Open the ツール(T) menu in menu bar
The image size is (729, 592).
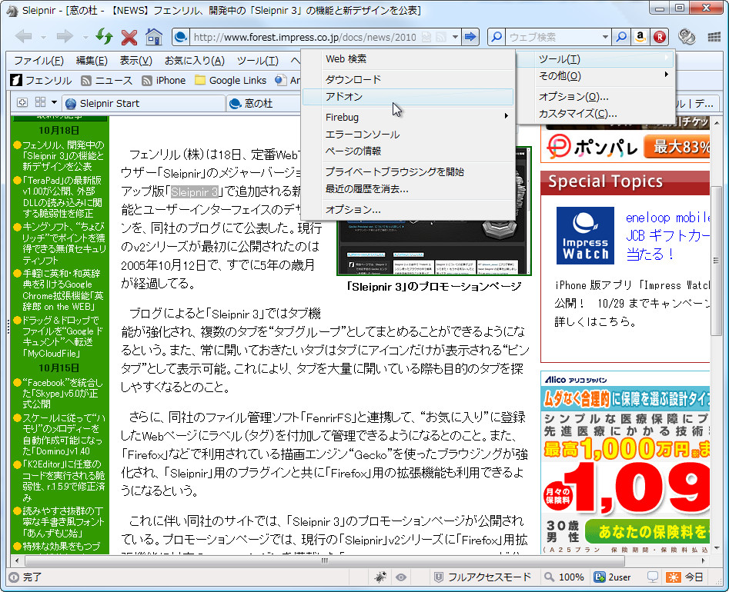pos(258,61)
